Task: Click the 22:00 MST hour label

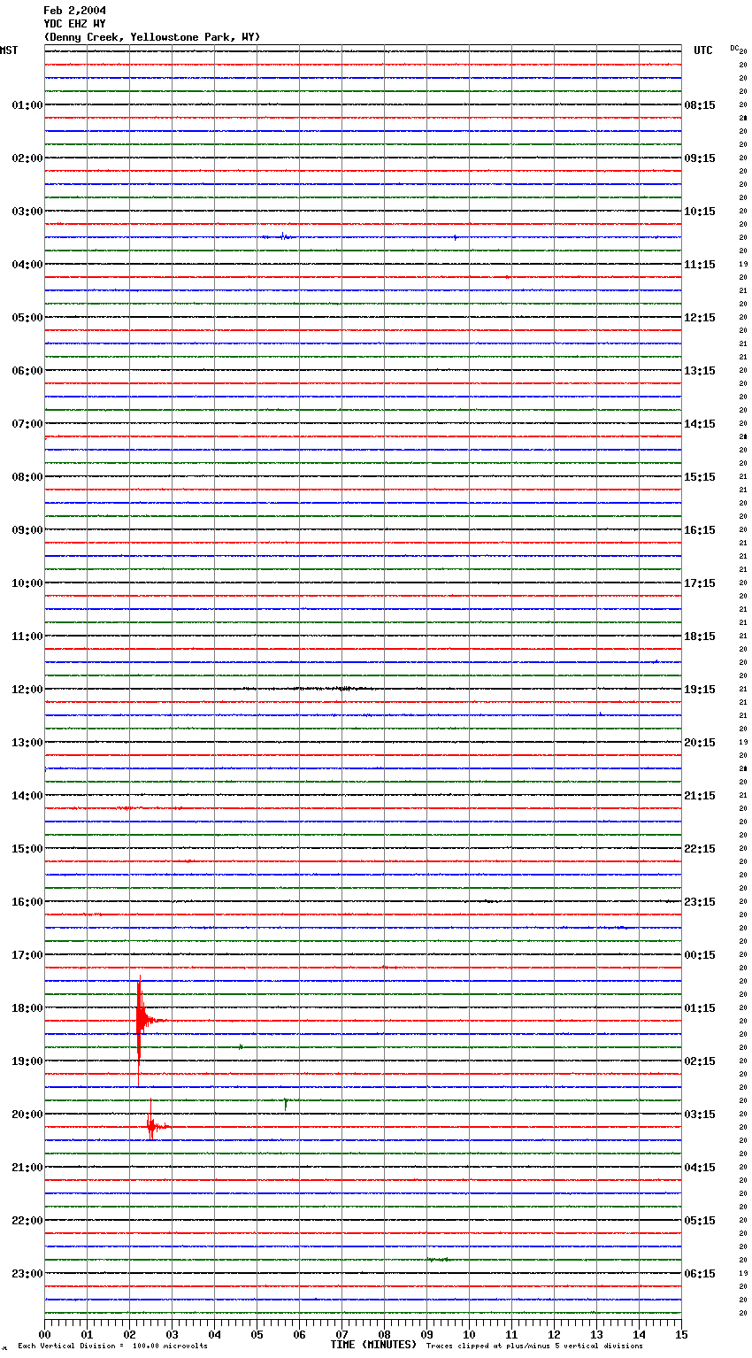Action: tap(27, 1221)
